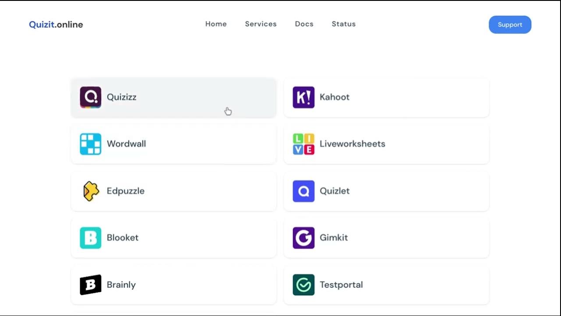Click the Wordwall grid icon
The image size is (561, 316).
point(90,144)
